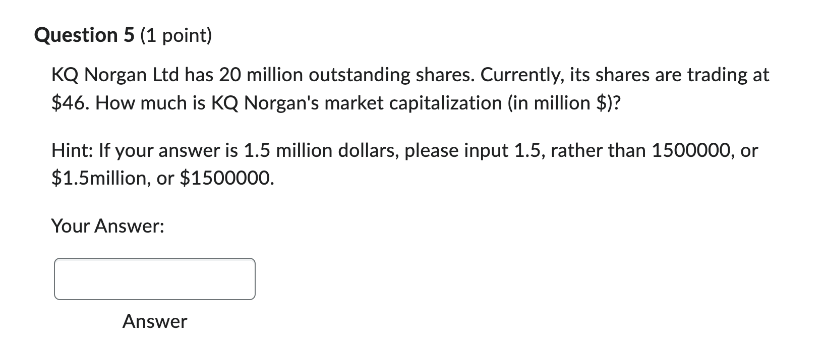This screenshot has width=824, height=341.
Task: Click the Answer label below the text box
Action: point(155,321)
